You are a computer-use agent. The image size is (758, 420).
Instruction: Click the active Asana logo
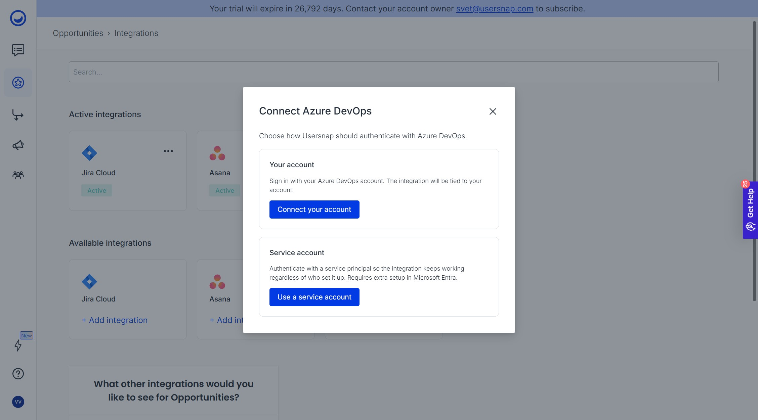217,153
